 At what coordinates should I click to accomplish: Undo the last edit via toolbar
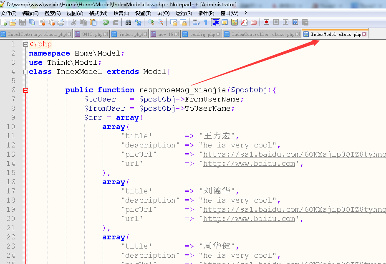(x=106, y=22)
